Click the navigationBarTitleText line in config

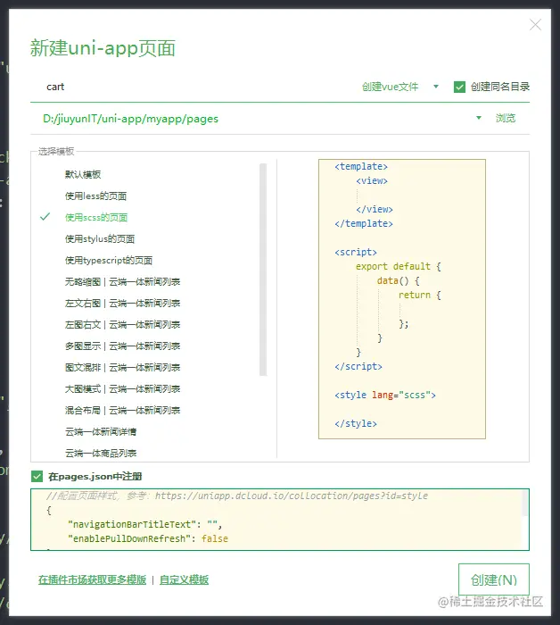point(144,524)
